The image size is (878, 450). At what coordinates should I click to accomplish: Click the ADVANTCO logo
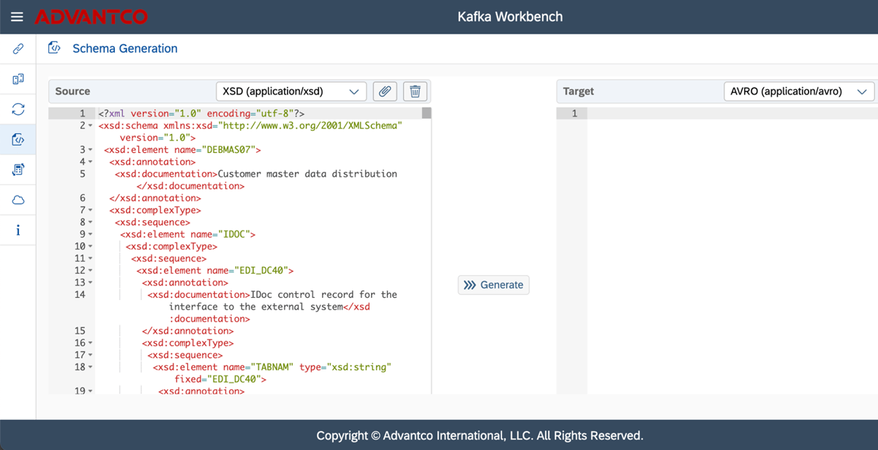pos(91,16)
